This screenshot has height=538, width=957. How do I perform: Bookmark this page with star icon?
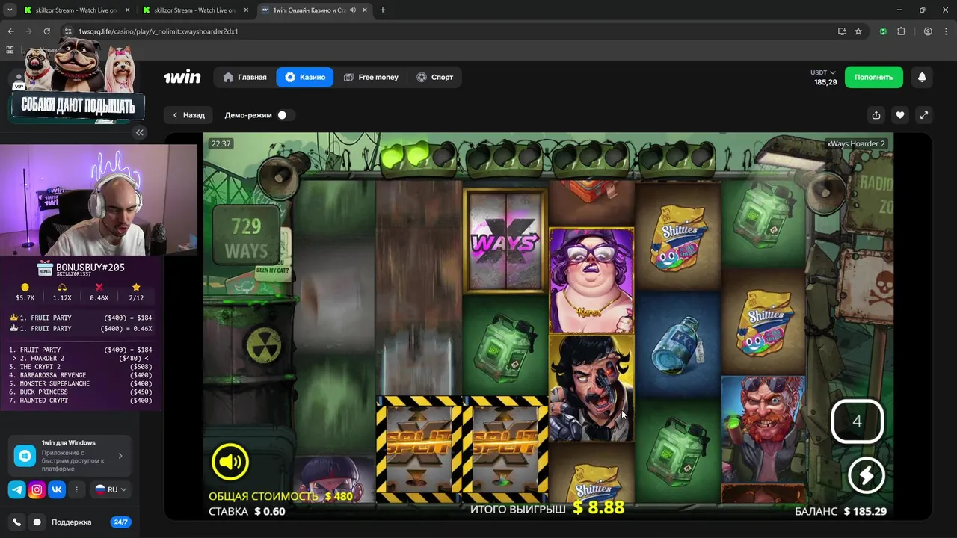[858, 31]
